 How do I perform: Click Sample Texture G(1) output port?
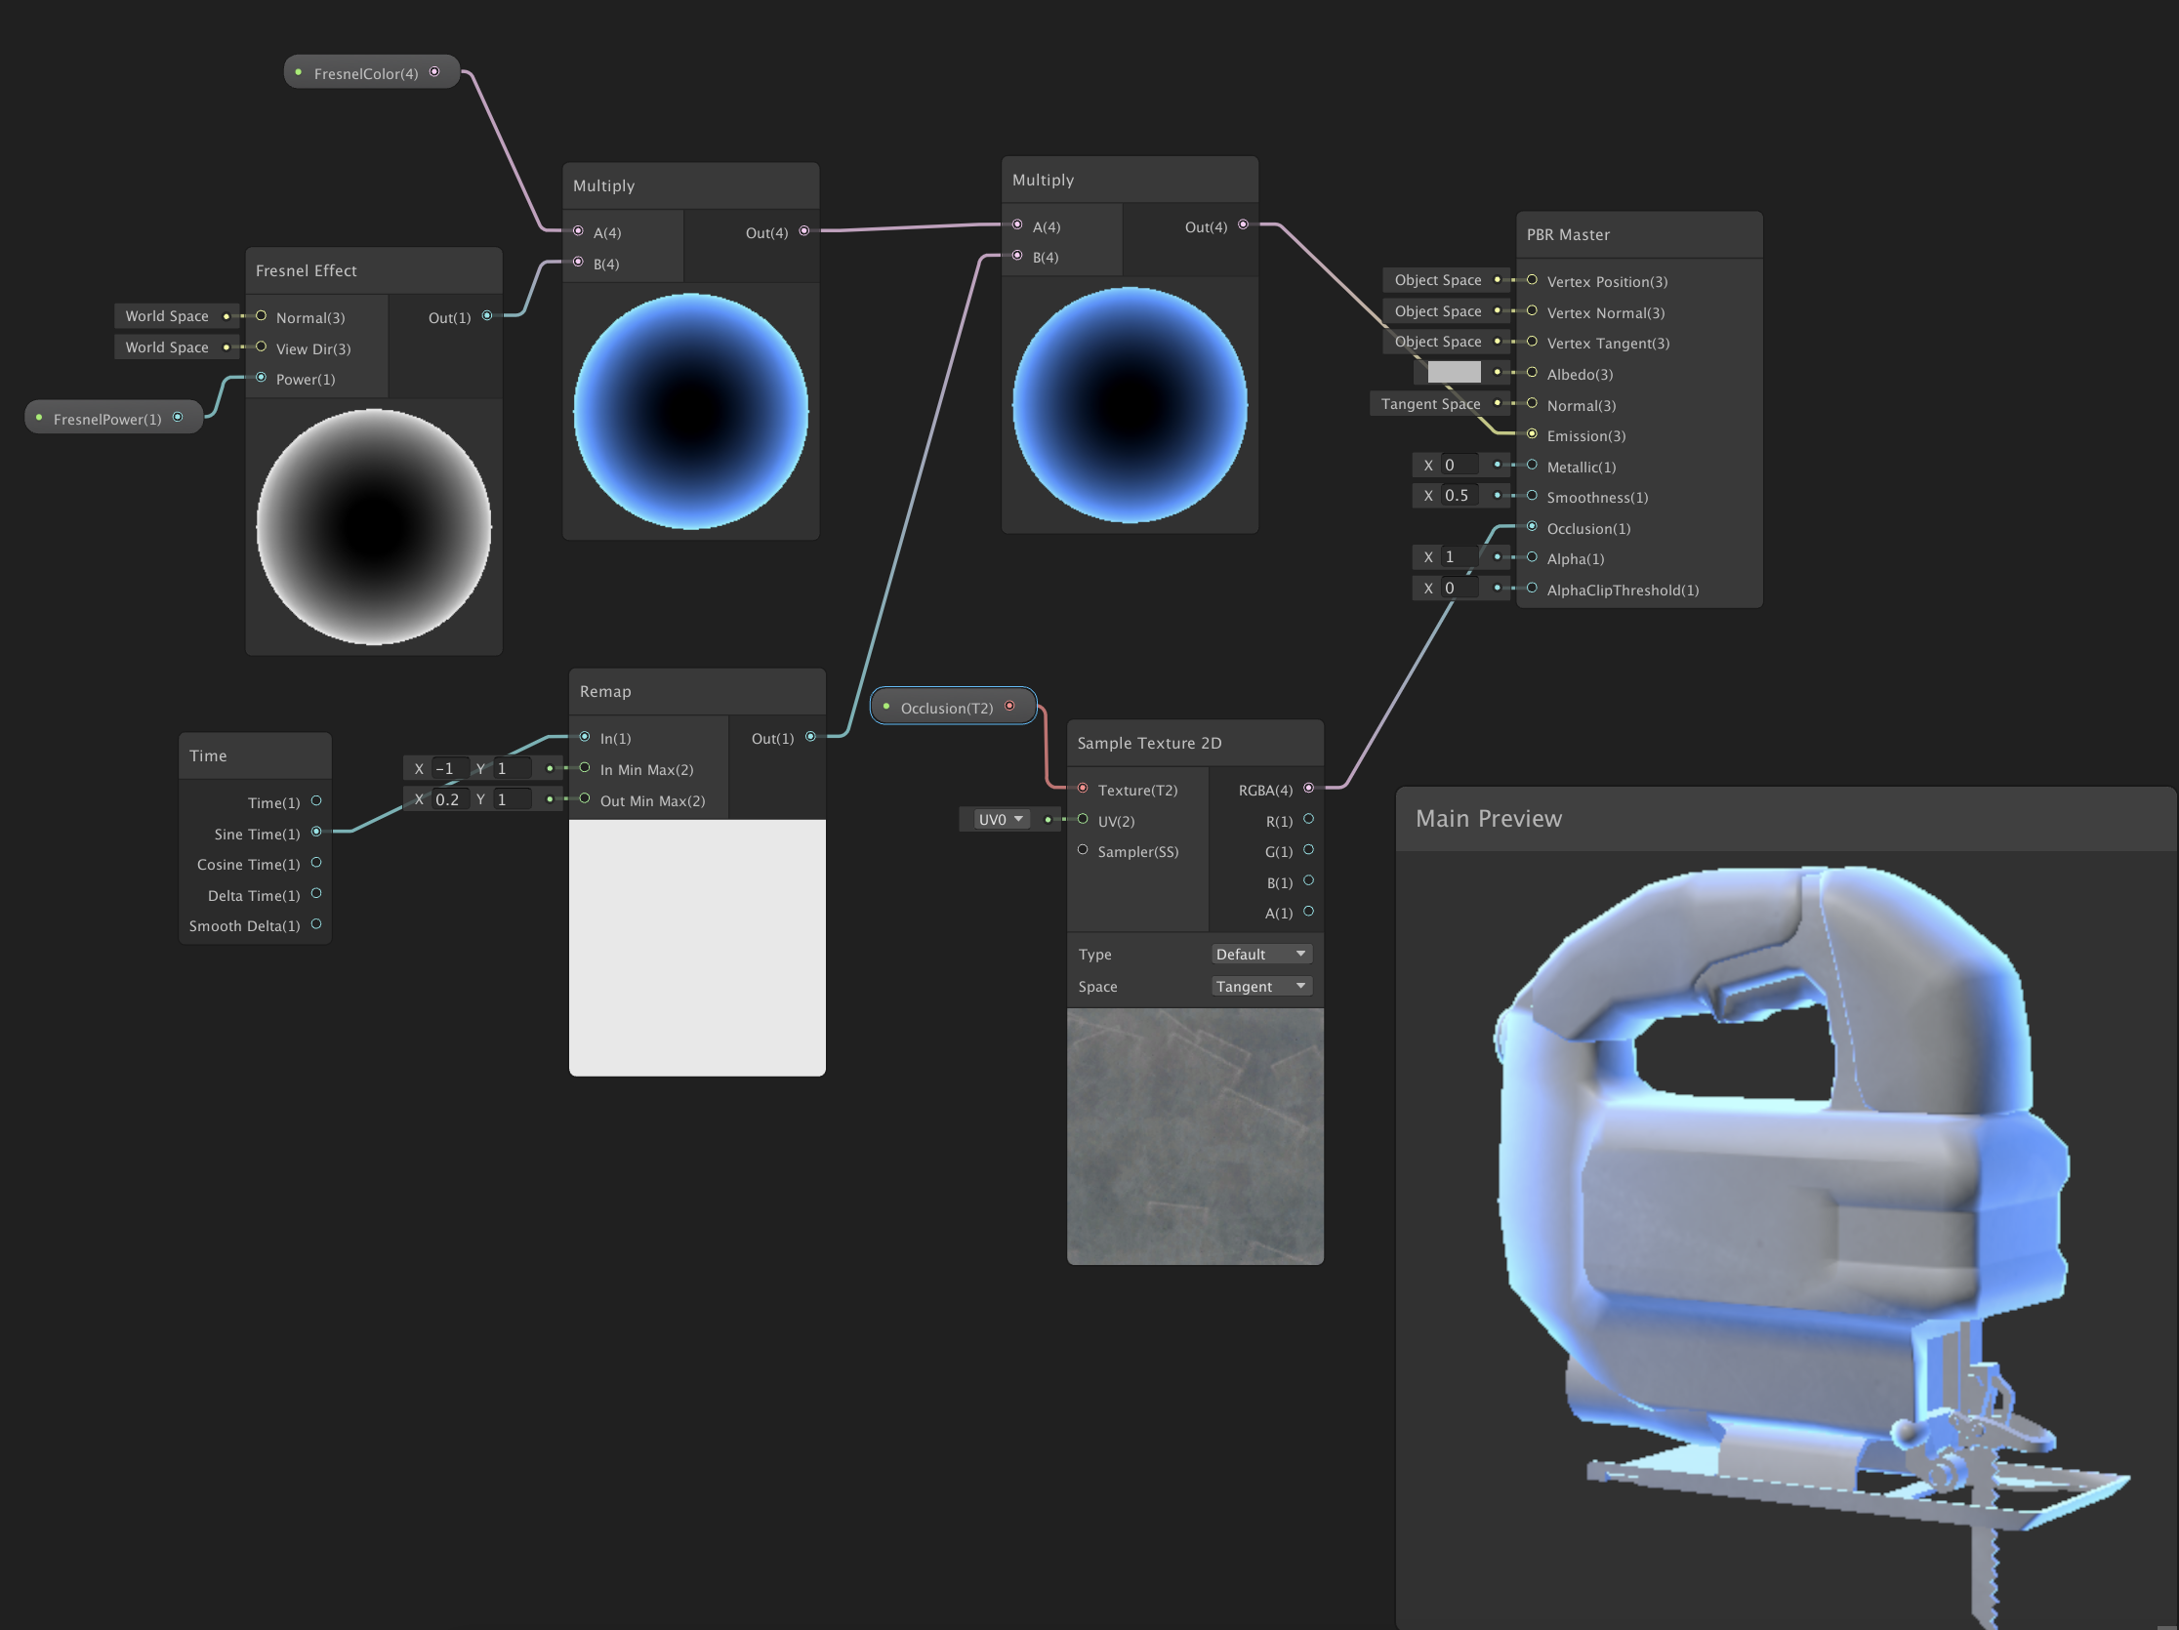pyautogui.click(x=1308, y=850)
